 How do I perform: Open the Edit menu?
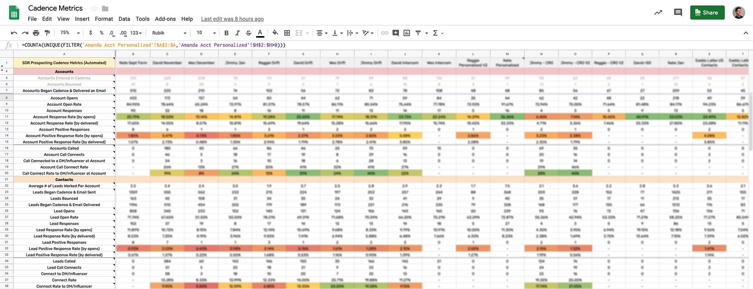click(47, 19)
